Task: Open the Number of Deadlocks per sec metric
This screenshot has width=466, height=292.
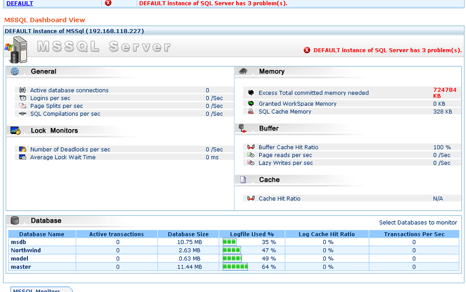Action: 70,150
